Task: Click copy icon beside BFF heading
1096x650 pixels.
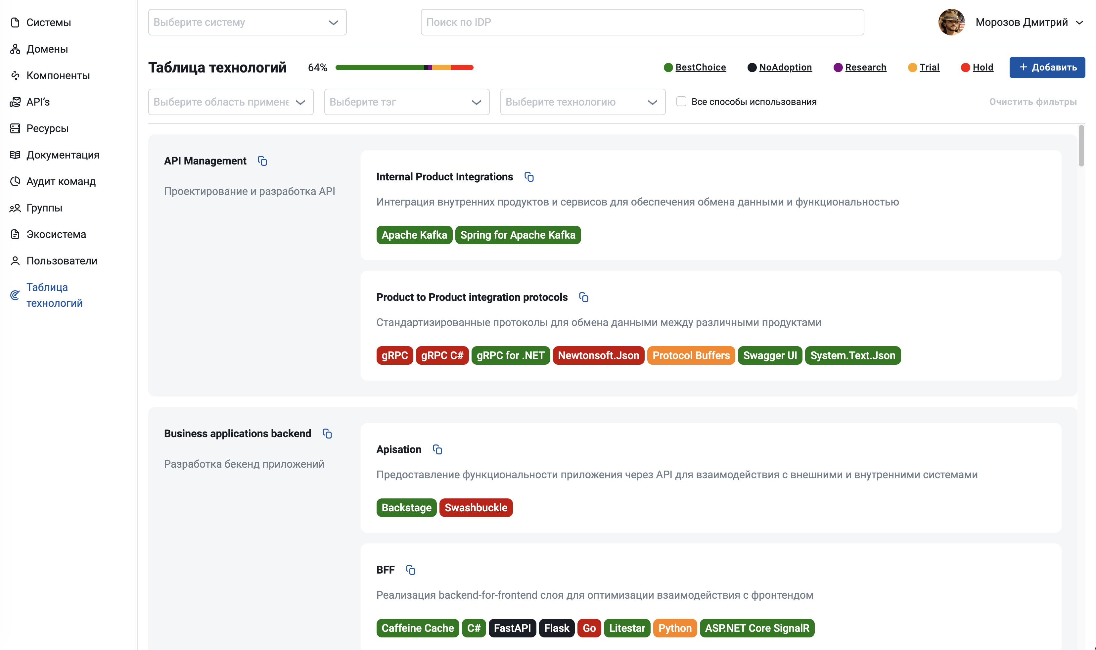Action: coord(410,570)
